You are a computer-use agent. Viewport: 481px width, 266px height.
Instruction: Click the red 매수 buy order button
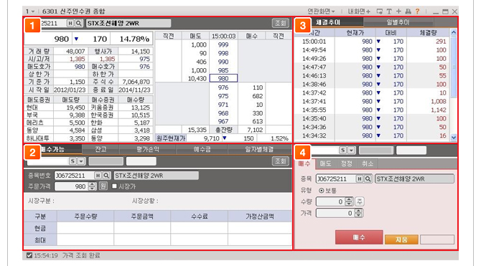click(x=359, y=237)
